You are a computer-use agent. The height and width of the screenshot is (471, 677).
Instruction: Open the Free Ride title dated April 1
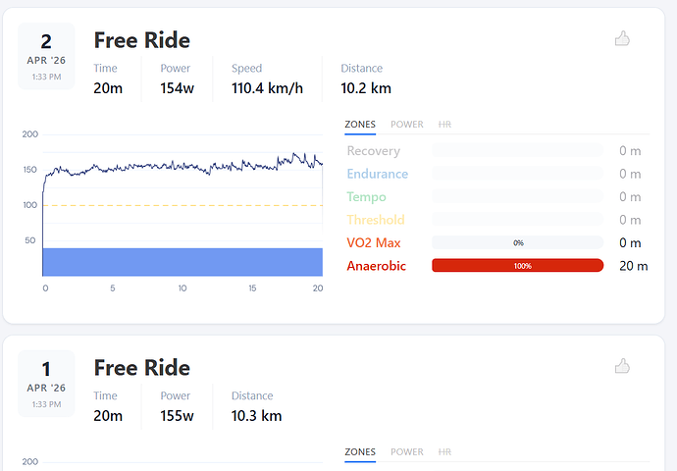tap(141, 368)
